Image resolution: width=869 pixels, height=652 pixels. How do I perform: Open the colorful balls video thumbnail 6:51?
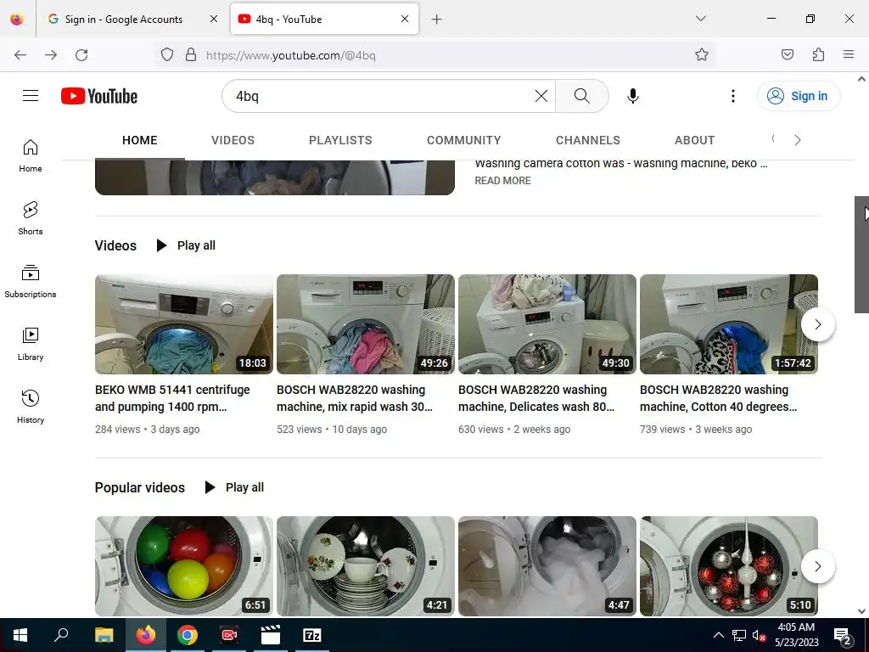tap(184, 566)
